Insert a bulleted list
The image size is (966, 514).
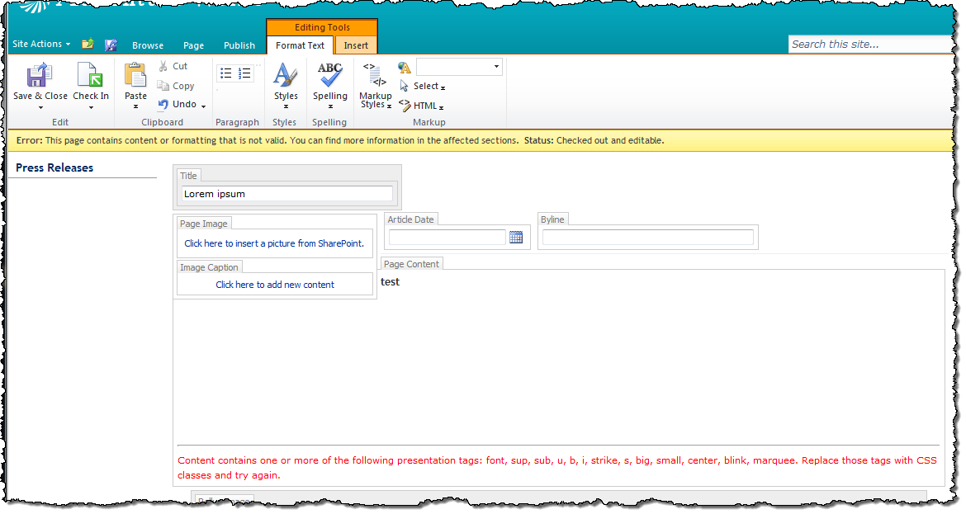click(226, 73)
